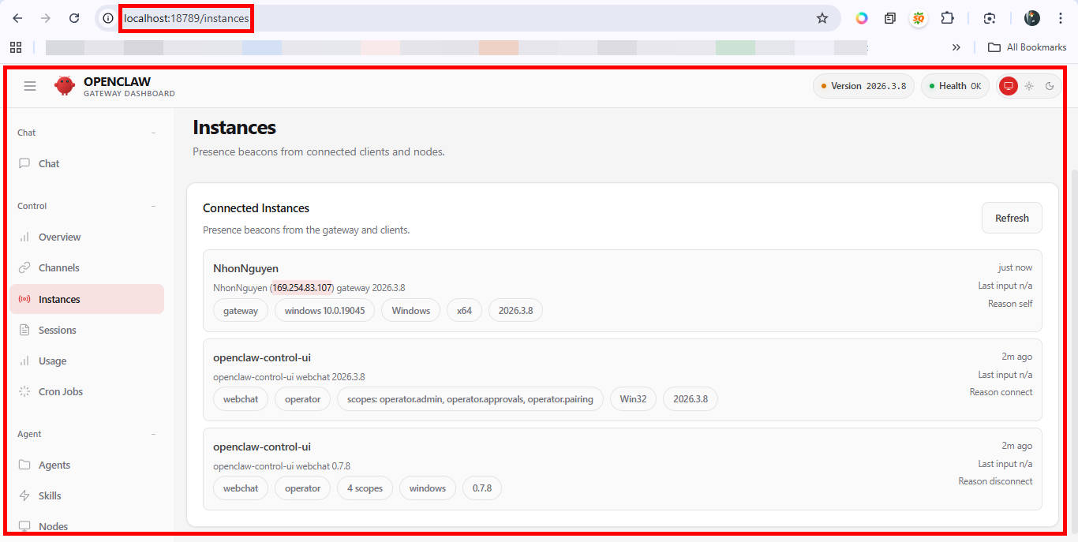Click the red OpenClaw mascot logo
The width and height of the screenshot is (1078, 542).
tap(65, 86)
